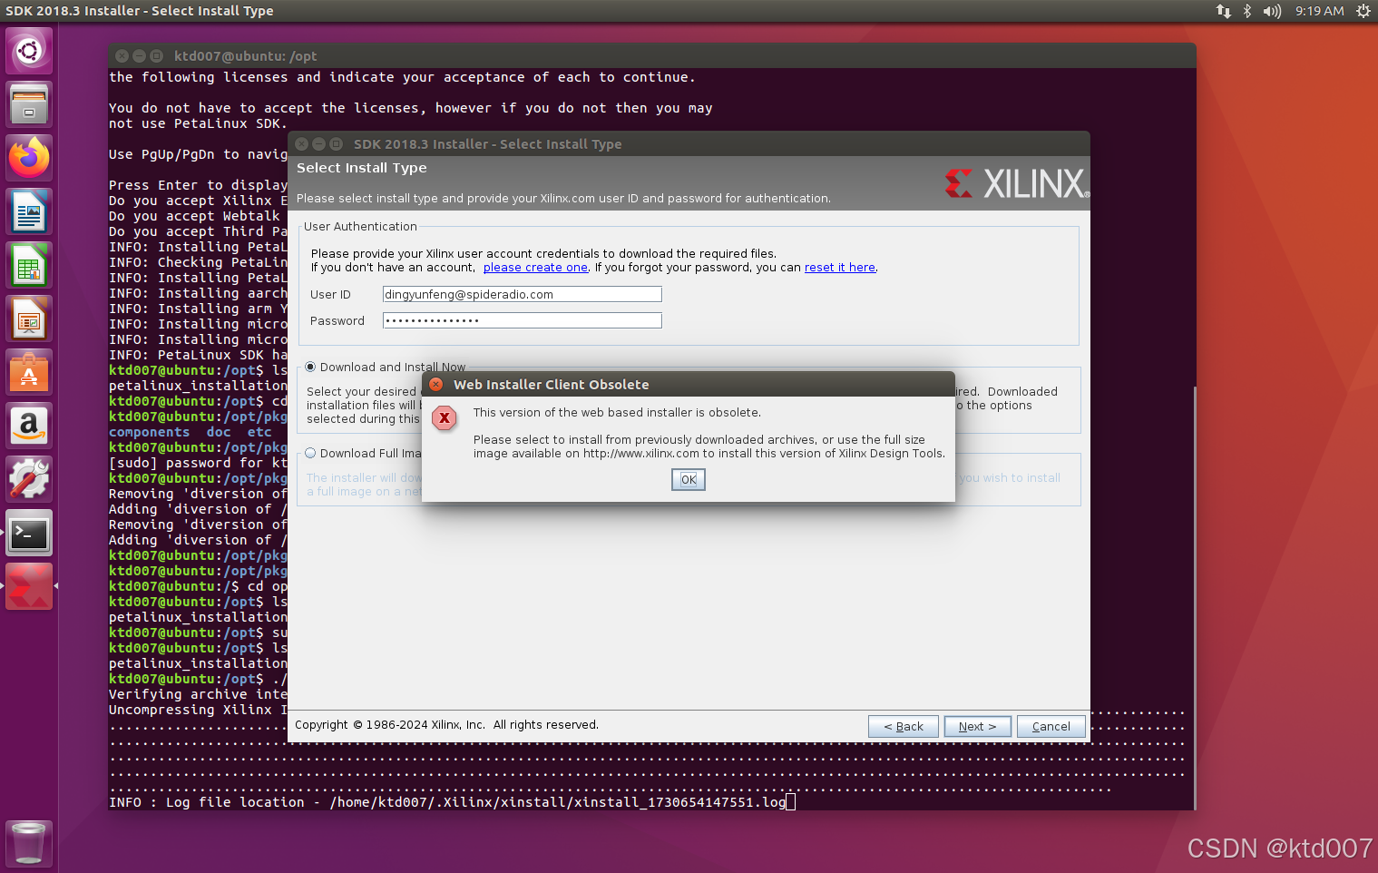Screen dimensions: 1378x873
Task: Select Download and Install Now option
Action: tap(310, 367)
